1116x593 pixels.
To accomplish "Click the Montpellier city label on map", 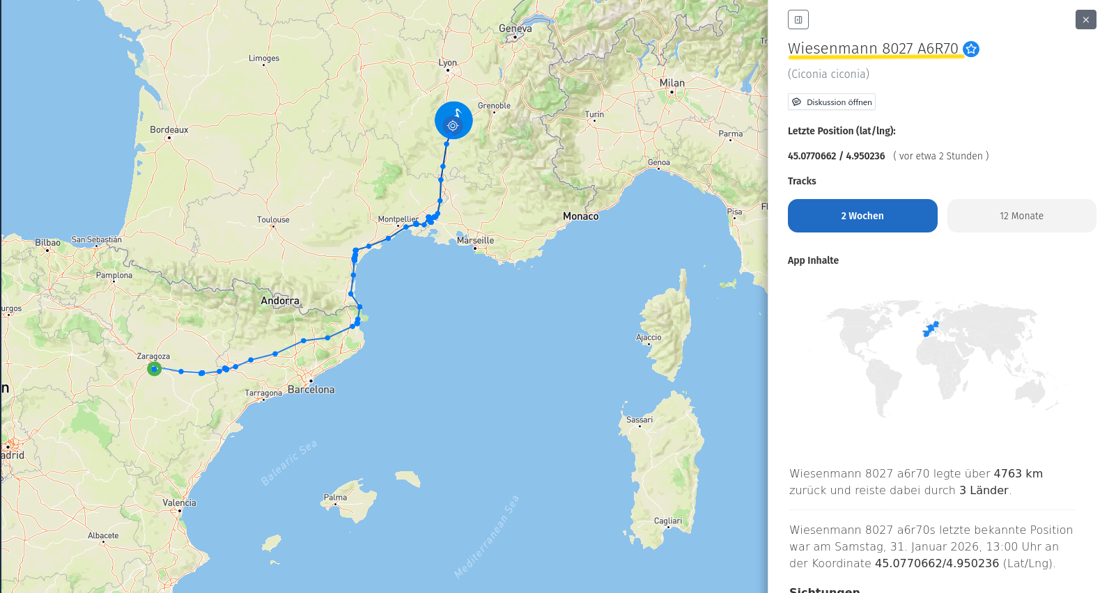I will pos(398,219).
